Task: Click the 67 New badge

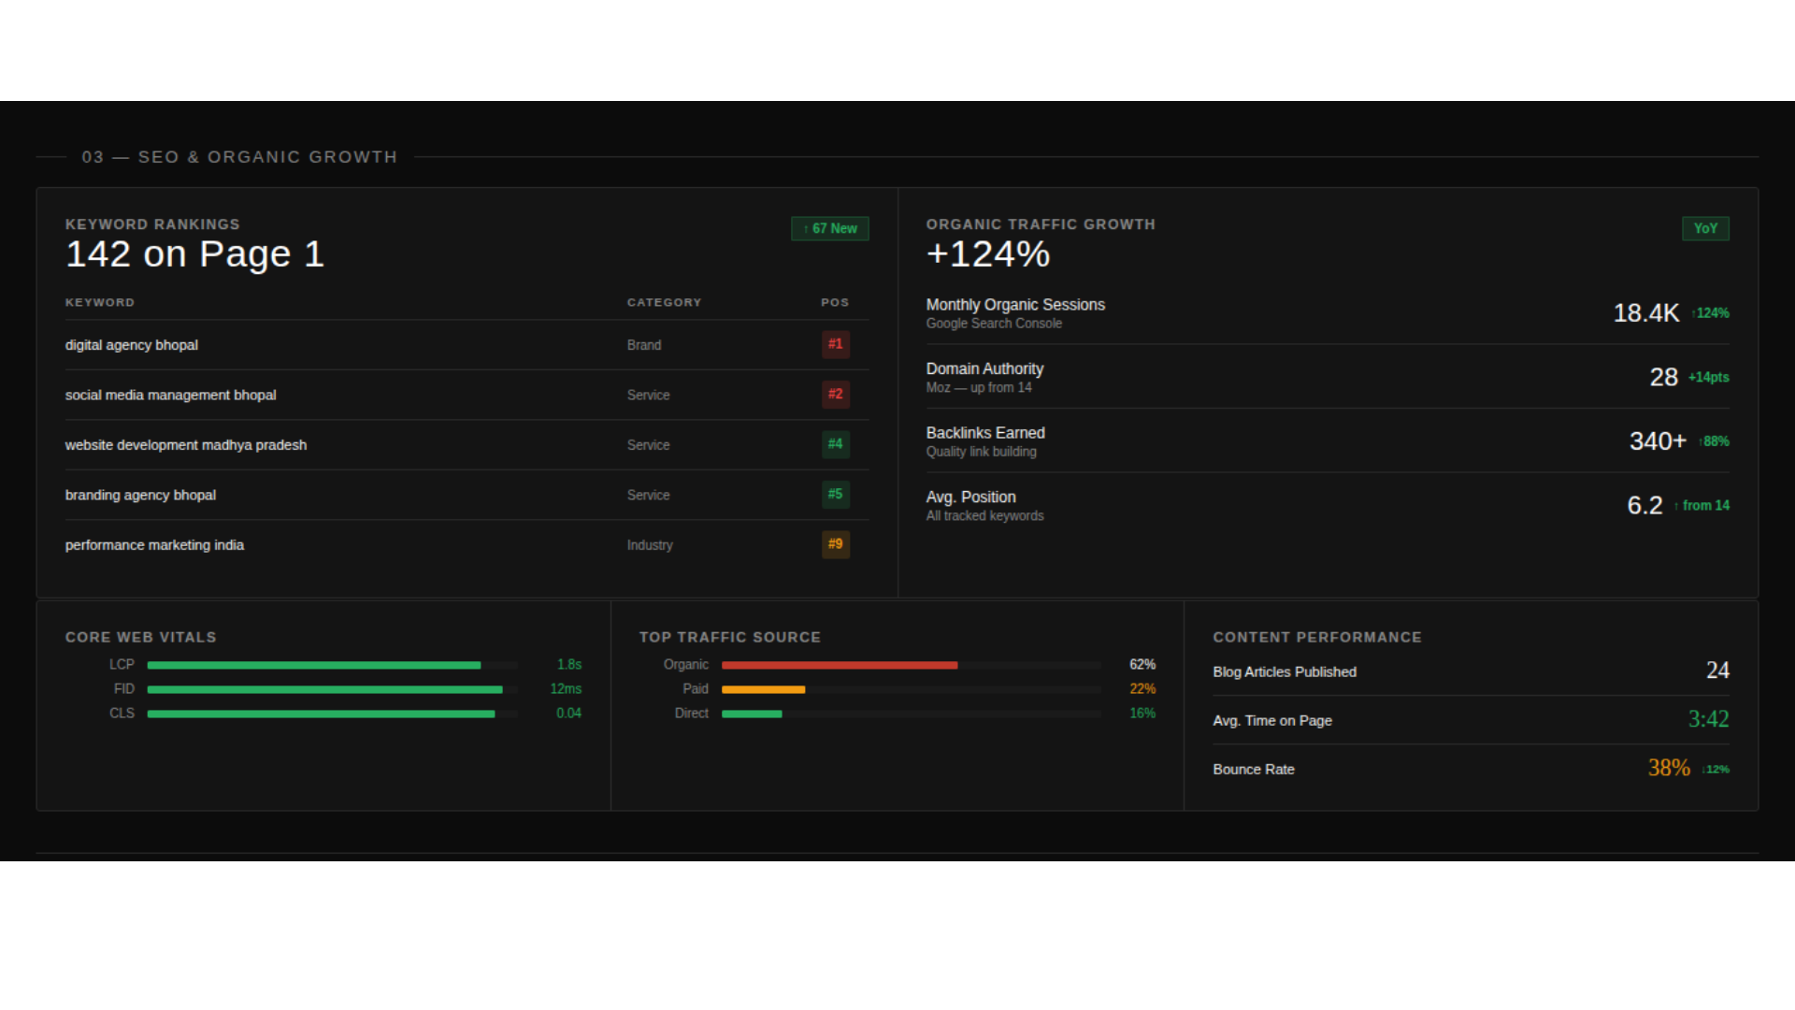Action: point(830,228)
